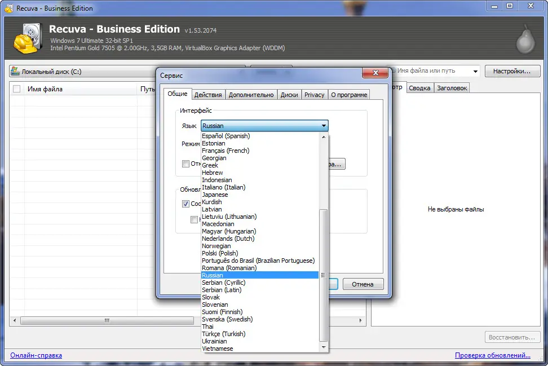Select Magyar (Hungarian) language
The height and width of the screenshot is (366, 548).
260,231
